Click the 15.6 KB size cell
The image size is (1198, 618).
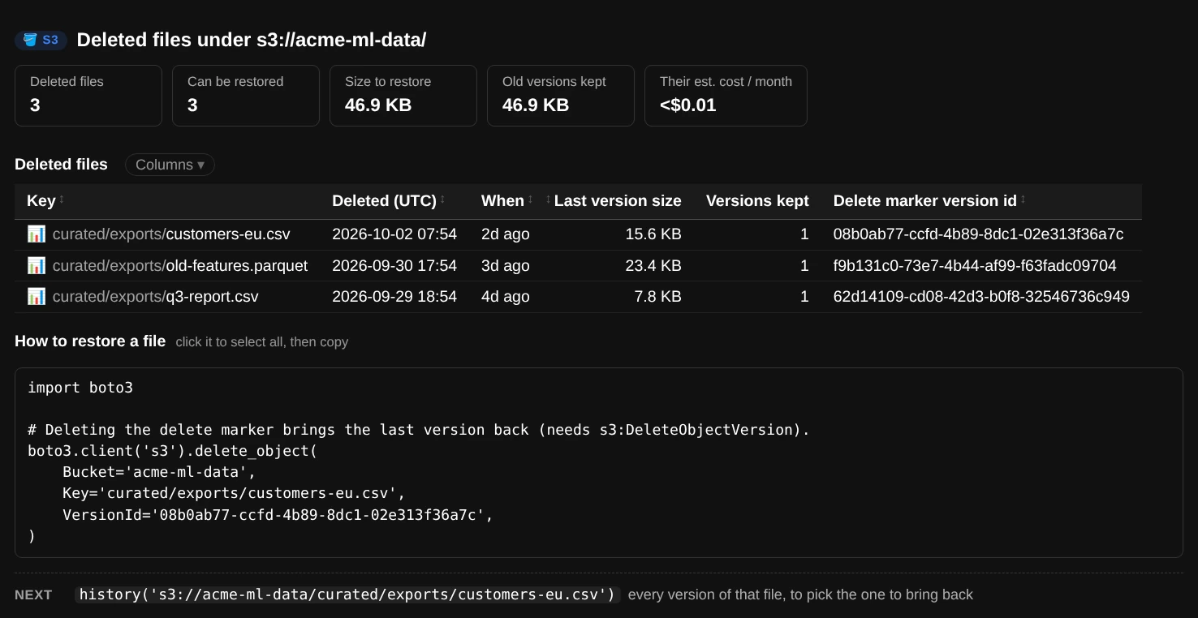(653, 234)
